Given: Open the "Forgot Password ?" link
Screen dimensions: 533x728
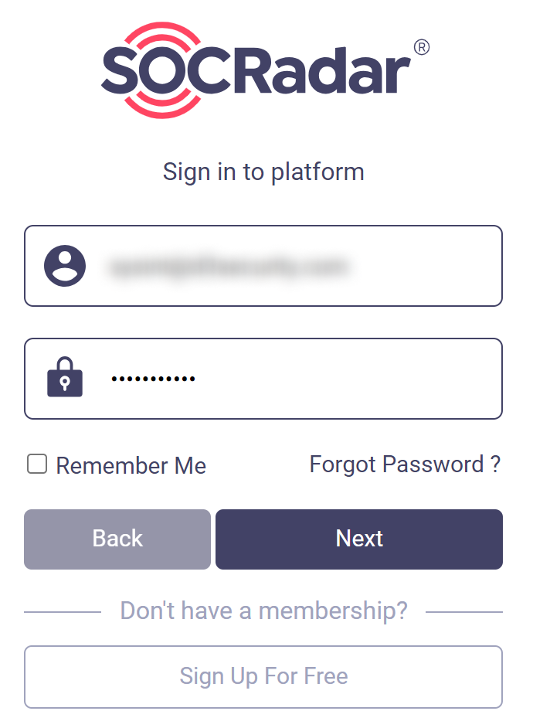Looking at the screenshot, I should (x=405, y=464).
